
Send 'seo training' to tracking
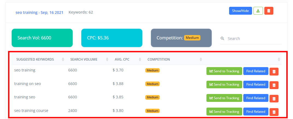click(x=224, y=71)
